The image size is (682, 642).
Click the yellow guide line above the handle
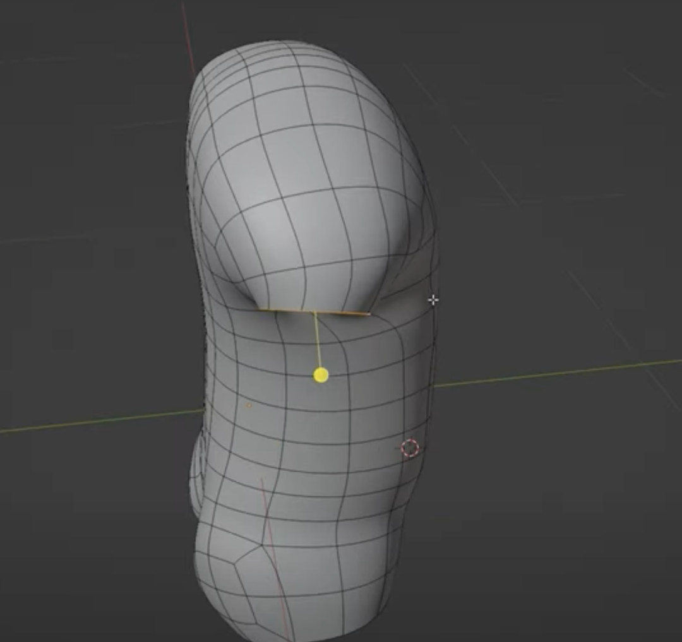pos(320,341)
